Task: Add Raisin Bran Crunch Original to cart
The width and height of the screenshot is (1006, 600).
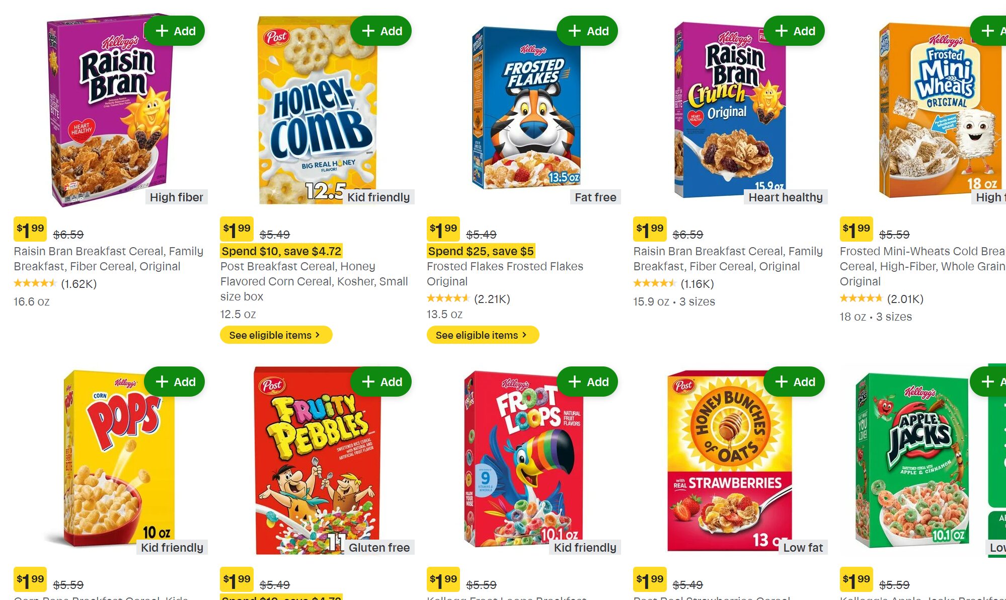Action: coord(794,31)
